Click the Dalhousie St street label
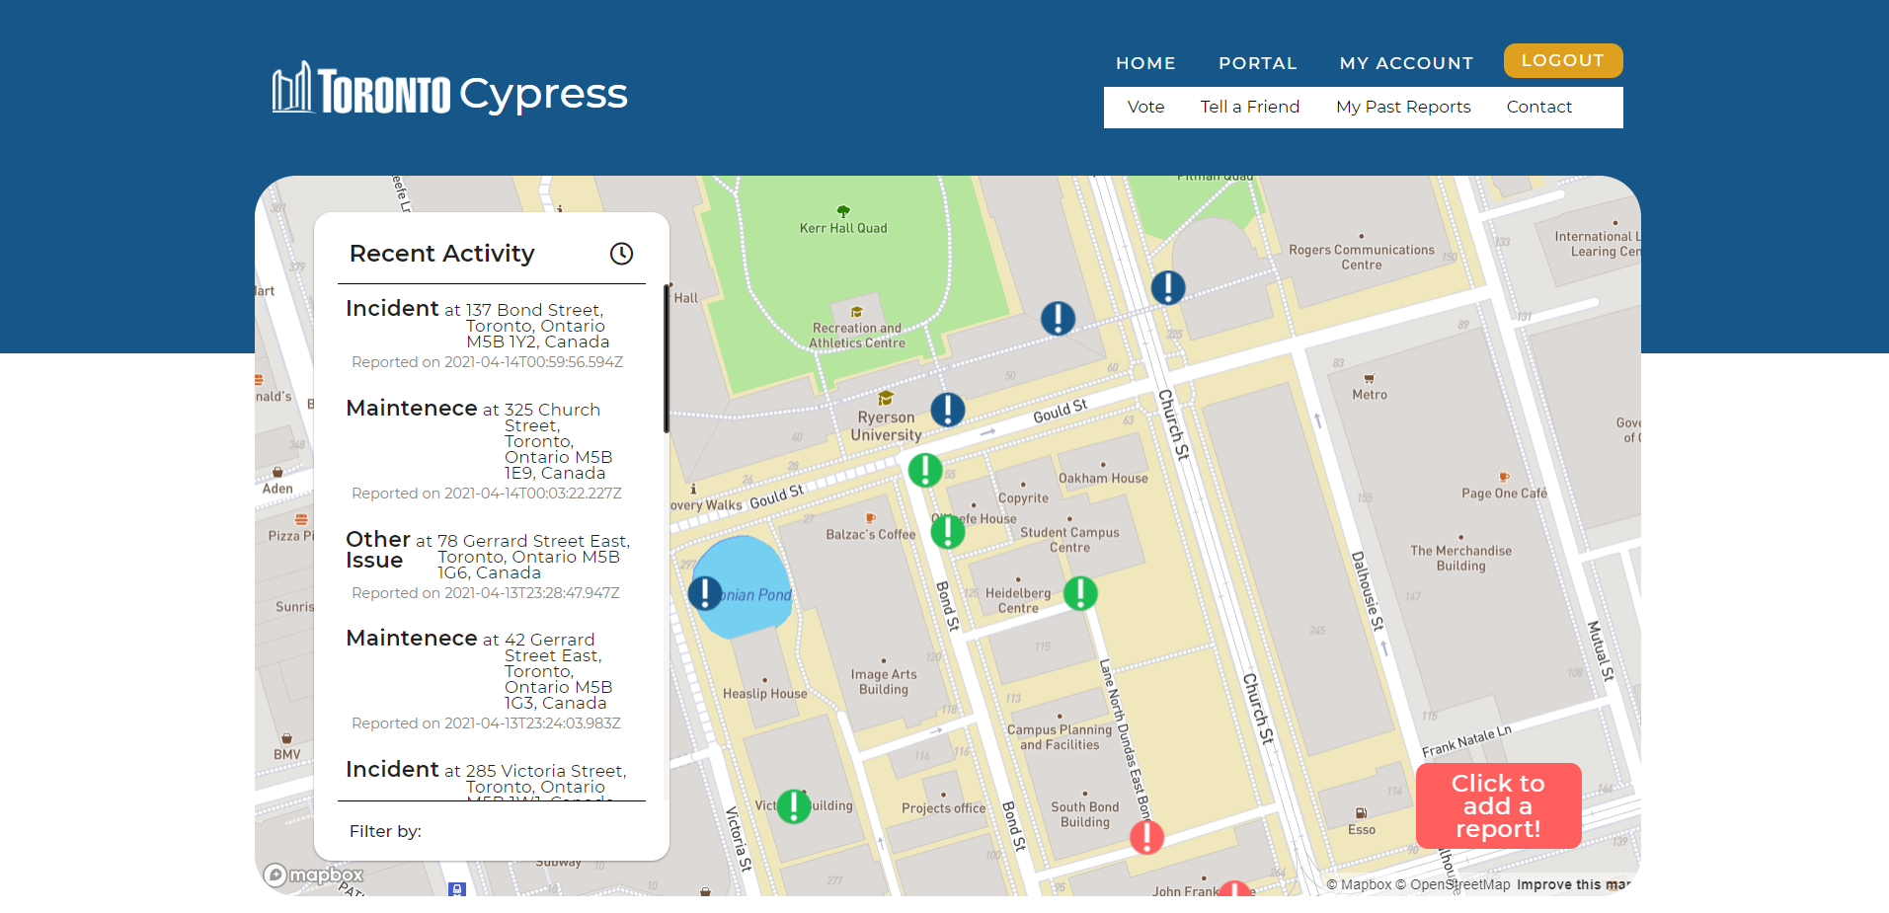1889x913 pixels. [1368, 590]
